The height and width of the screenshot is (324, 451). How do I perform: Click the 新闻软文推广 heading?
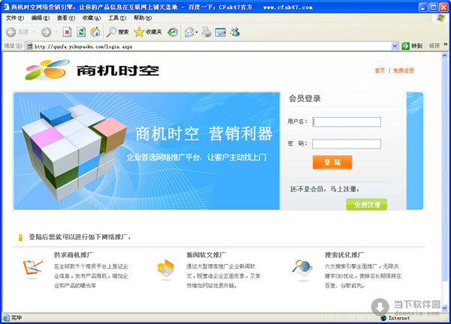206,255
